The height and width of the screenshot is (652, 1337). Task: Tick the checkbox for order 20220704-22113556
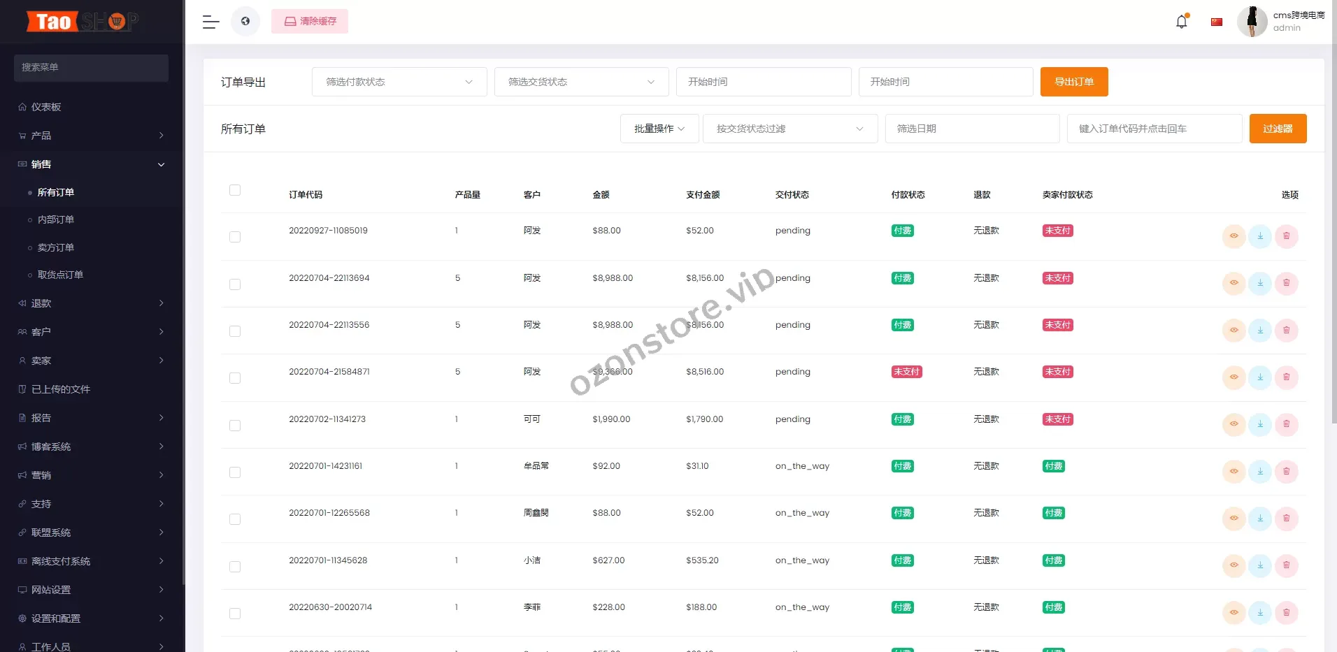tap(235, 331)
